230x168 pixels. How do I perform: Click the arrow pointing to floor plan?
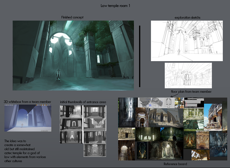tap(174, 95)
